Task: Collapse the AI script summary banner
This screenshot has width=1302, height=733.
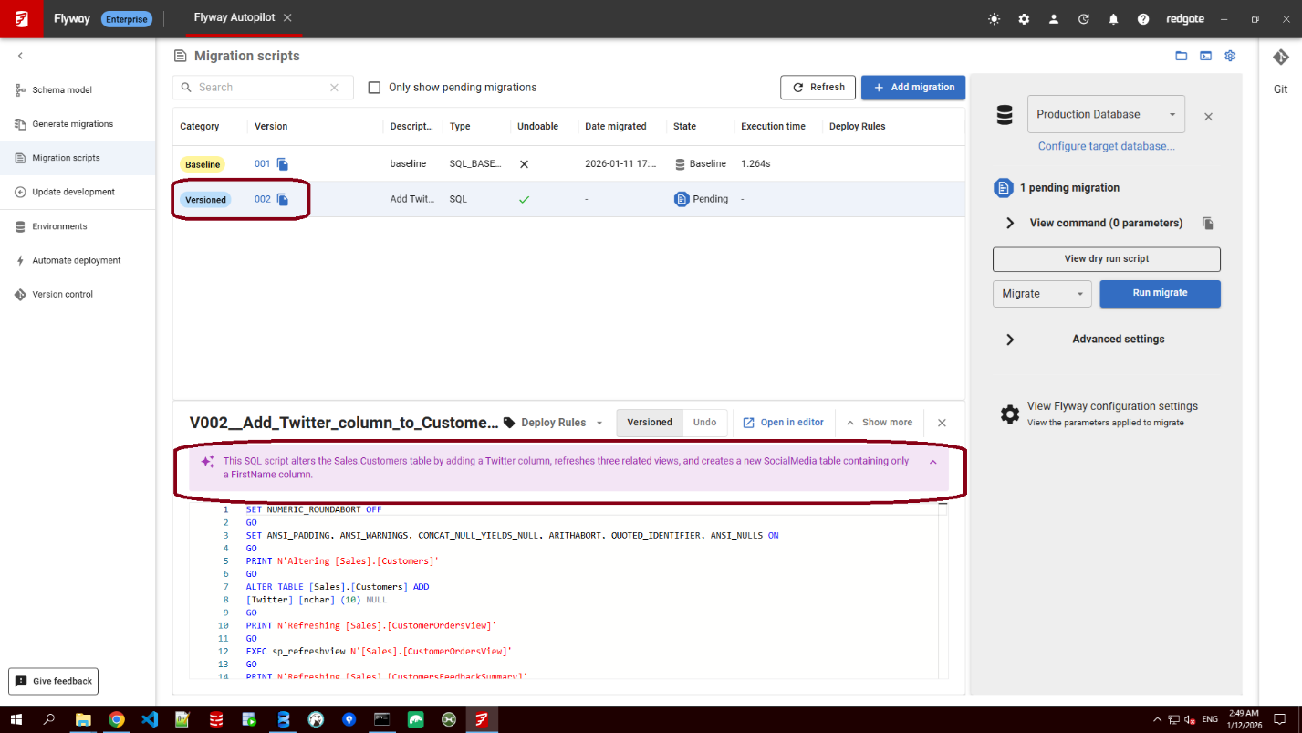Action: pos(932,463)
